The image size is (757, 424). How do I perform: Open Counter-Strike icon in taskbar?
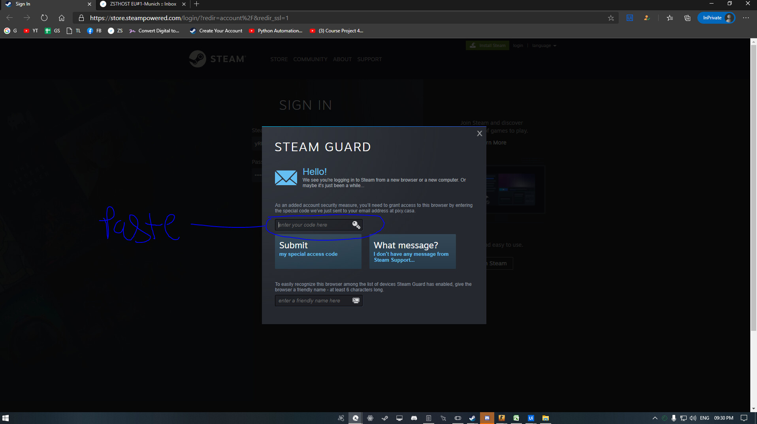click(501, 418)
